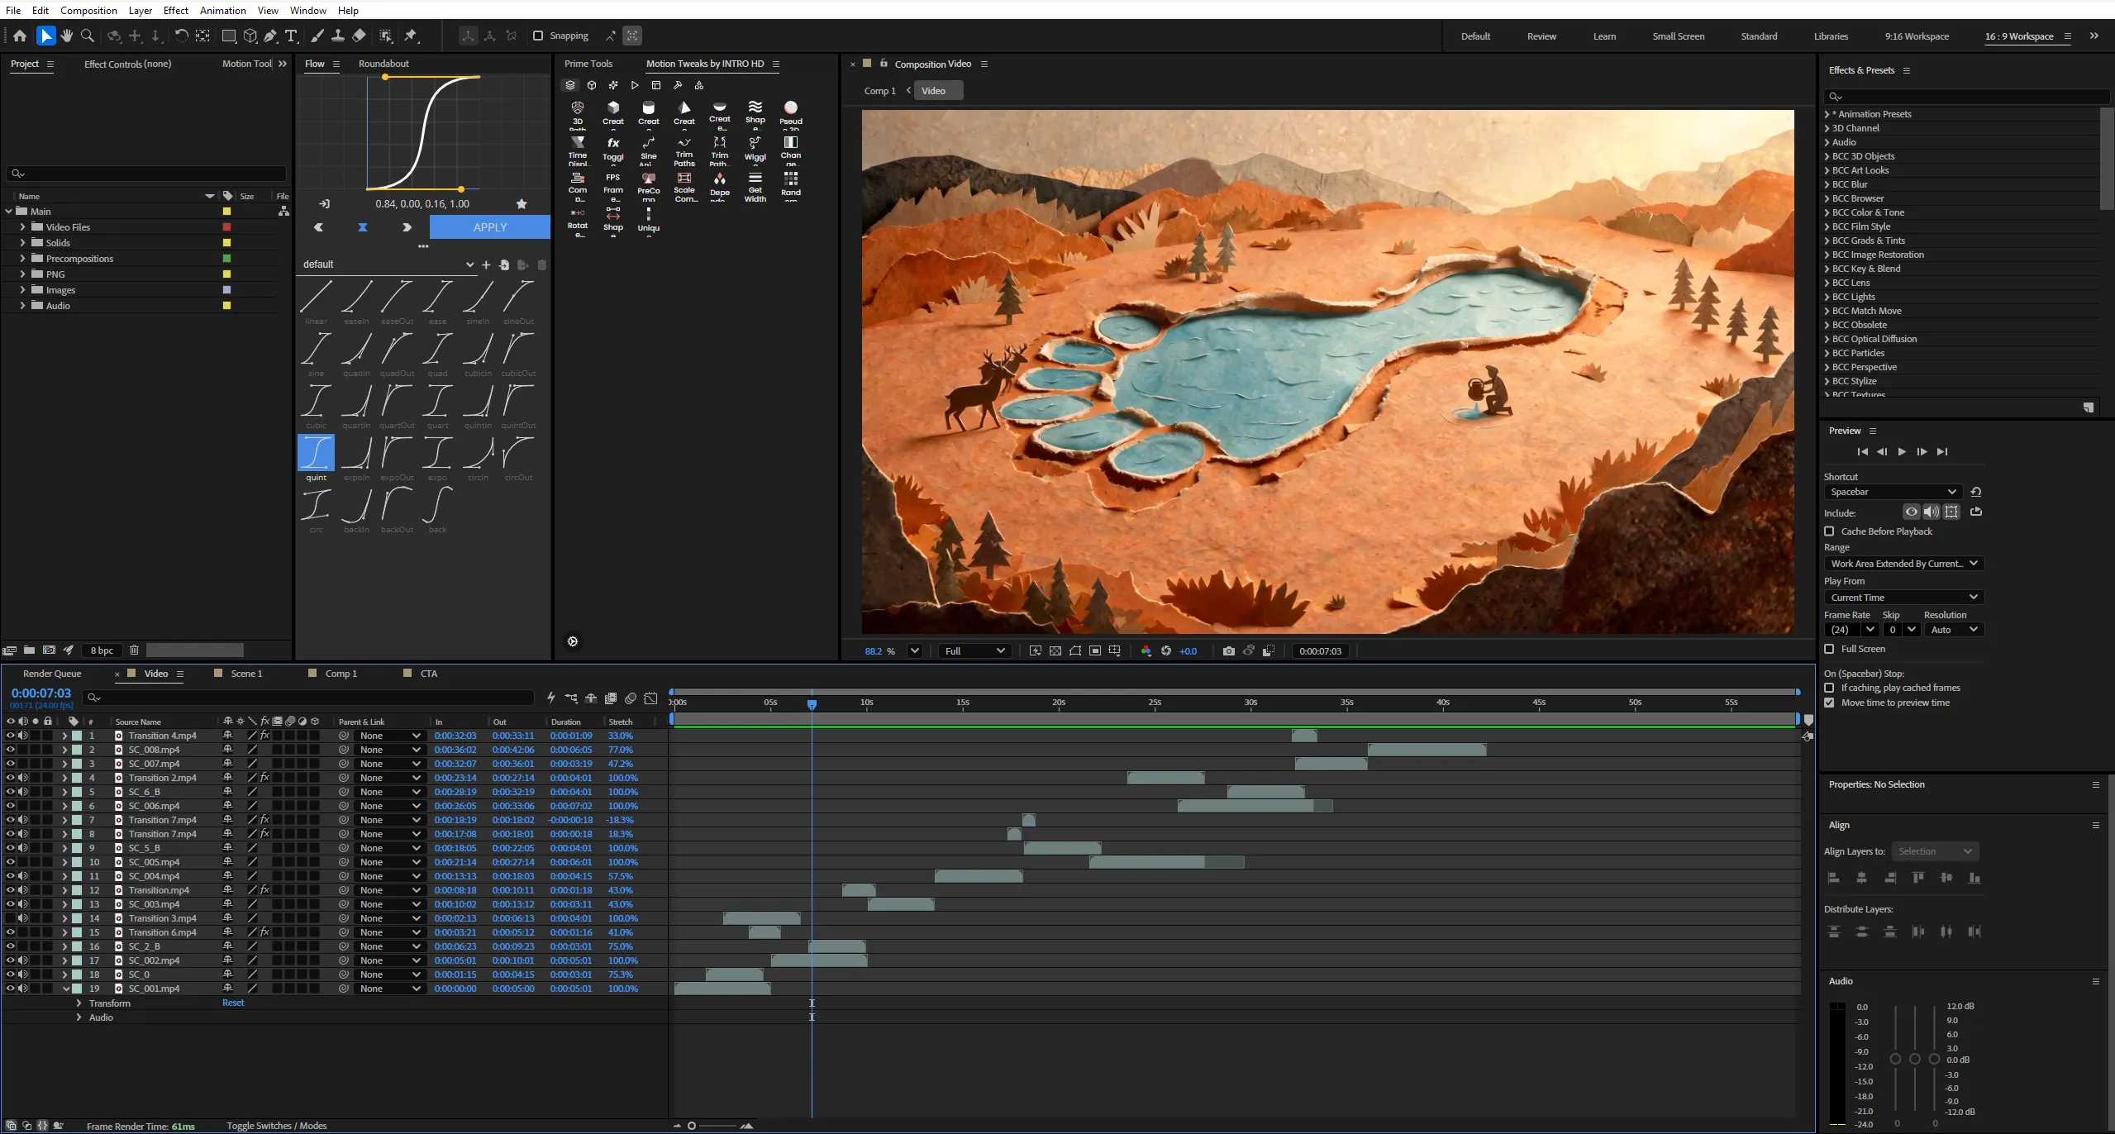Switch to the Scene 1 timeline tab
The width and height of the screenshot is (2115, 1134).
(246, 674)
